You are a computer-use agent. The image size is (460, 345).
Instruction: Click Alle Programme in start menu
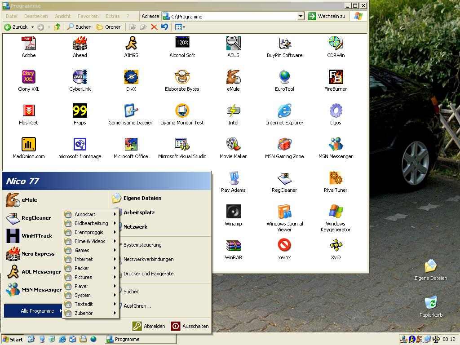pos(33,311)
